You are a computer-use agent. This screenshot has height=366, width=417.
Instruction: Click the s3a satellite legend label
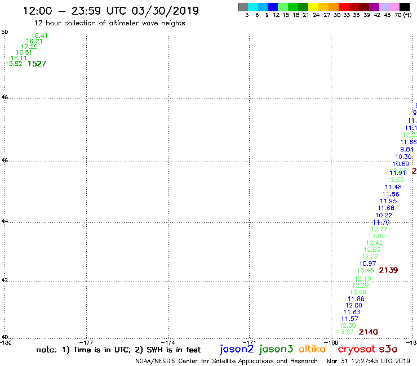[x=388, y=349]
